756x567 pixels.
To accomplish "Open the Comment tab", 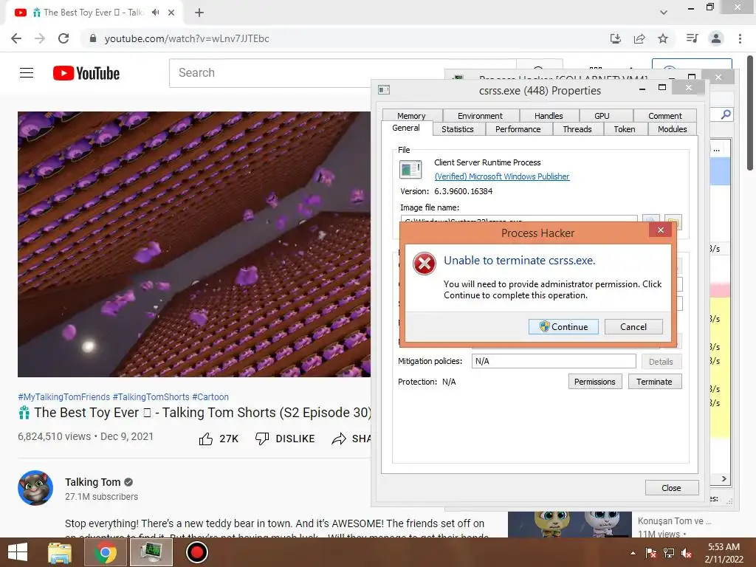I will 665,116.
